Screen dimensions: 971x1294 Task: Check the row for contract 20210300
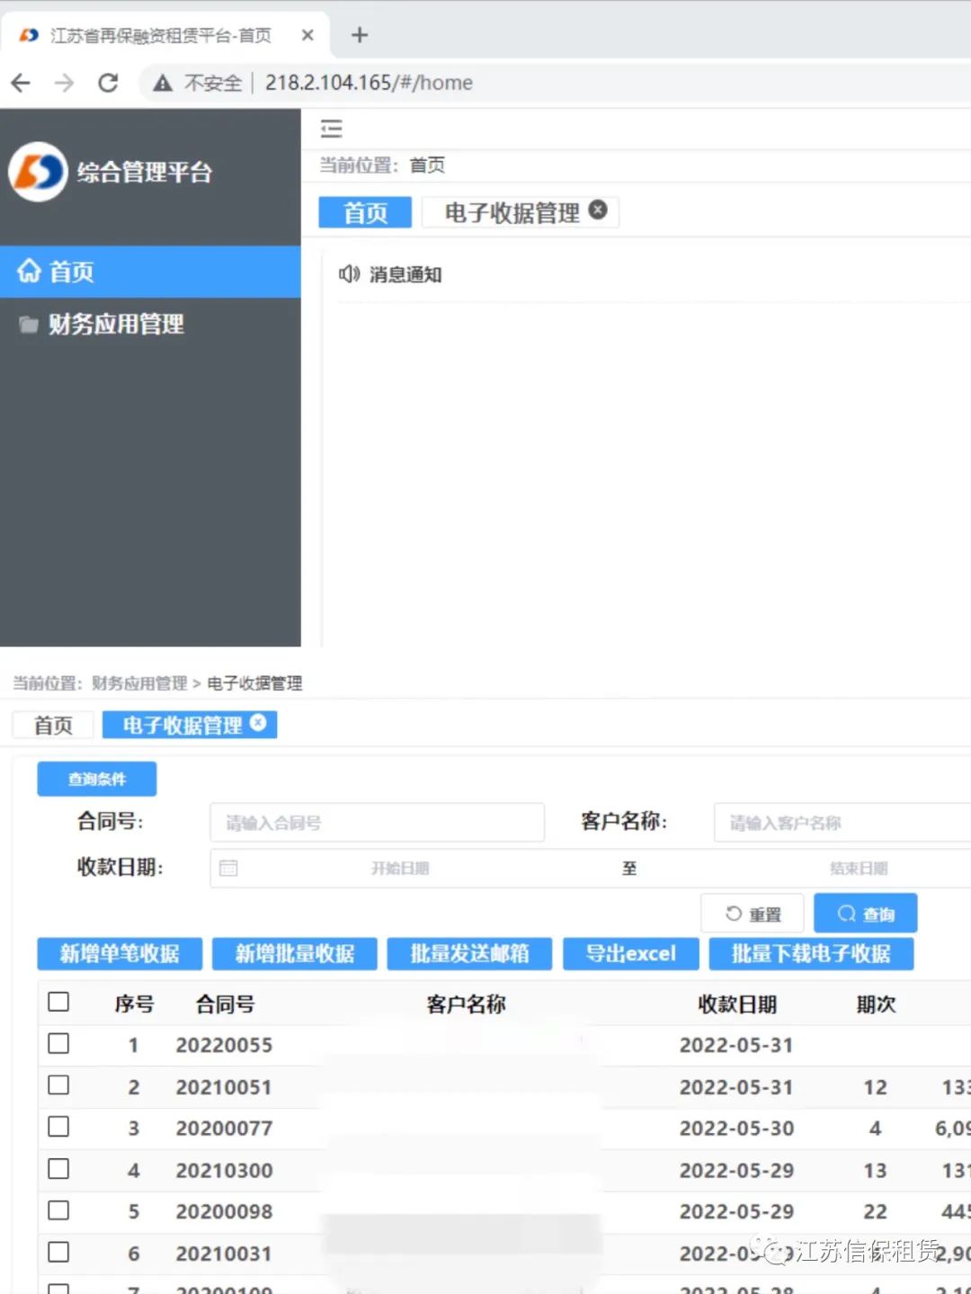(58, 1169)
